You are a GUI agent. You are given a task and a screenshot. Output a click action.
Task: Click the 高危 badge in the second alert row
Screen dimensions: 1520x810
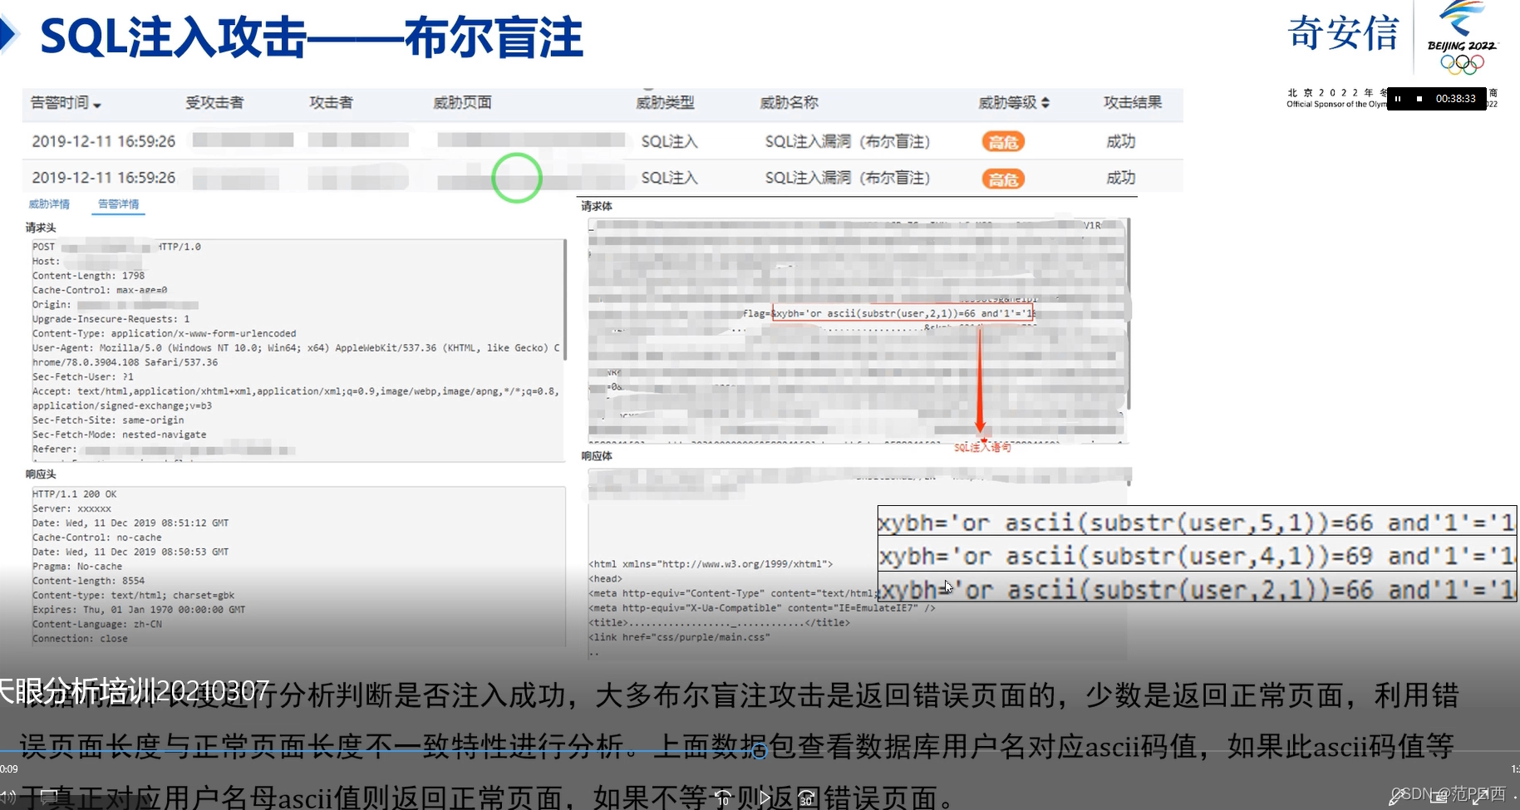(1003, 179)
